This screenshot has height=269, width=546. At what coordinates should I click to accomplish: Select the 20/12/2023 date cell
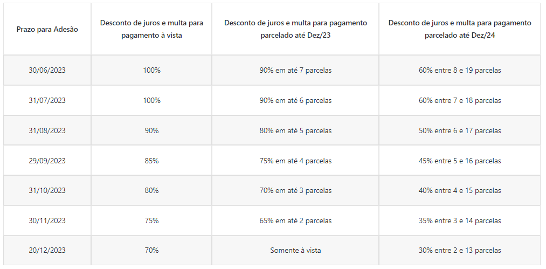click(x=47, y=251)
